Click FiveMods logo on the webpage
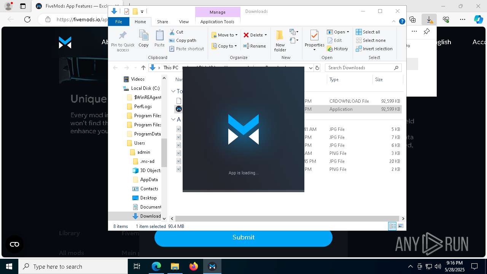 click(x=65, y=42)
